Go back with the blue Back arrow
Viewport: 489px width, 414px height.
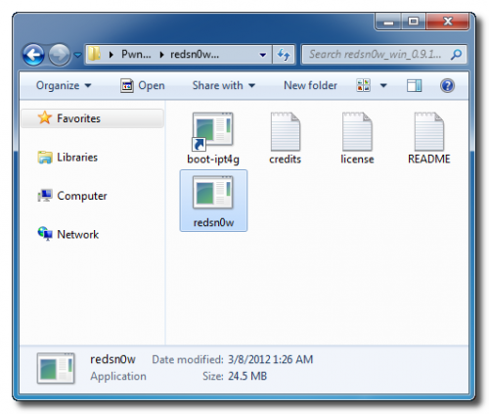[33, 55]
